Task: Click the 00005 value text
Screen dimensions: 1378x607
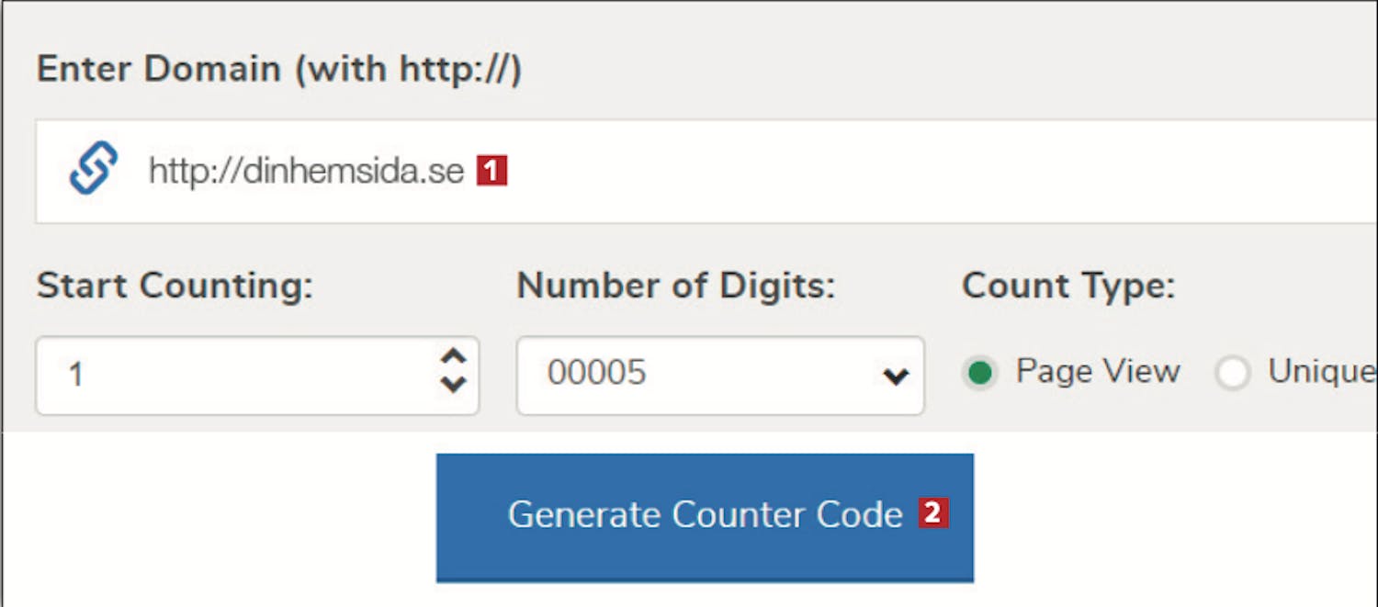Action: [597, 372]
